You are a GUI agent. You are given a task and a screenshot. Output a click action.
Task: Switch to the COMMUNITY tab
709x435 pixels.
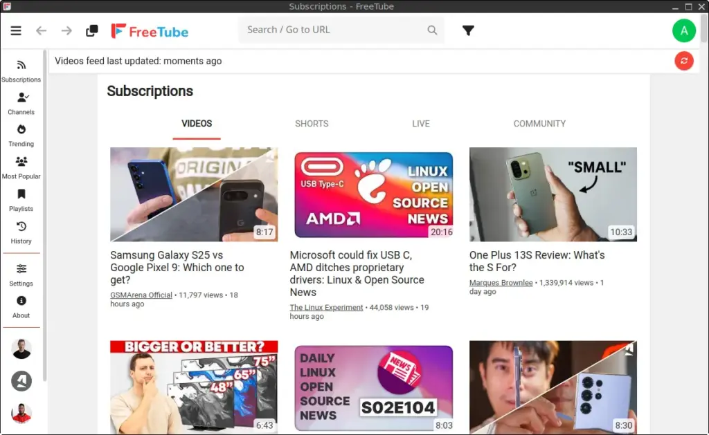(539, 124)
